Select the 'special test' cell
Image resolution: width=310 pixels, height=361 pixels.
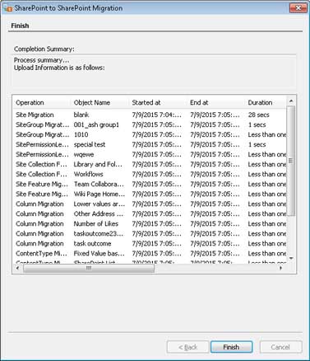coord(90,144)
